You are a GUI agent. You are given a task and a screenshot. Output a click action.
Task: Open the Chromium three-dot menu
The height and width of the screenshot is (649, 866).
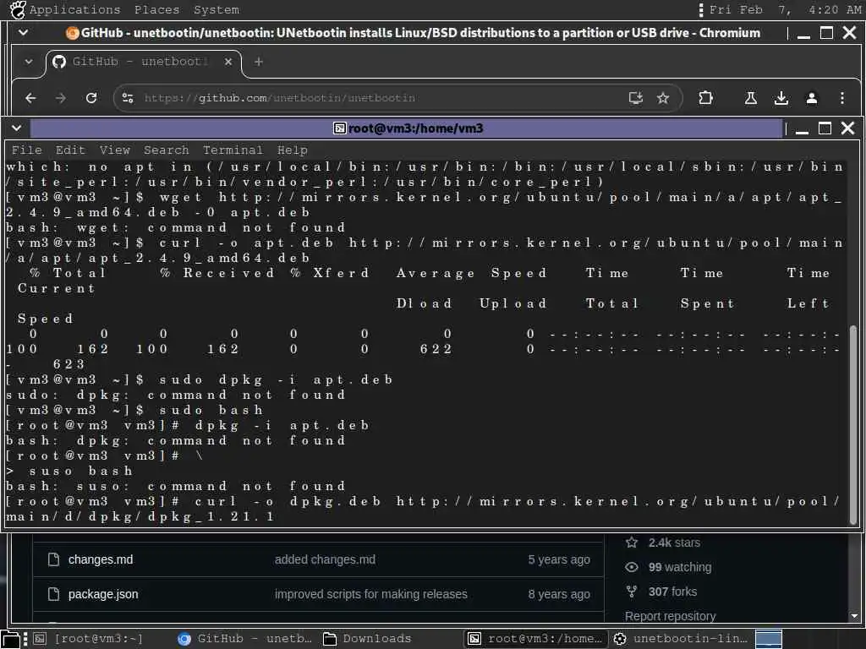click(841, 98)
